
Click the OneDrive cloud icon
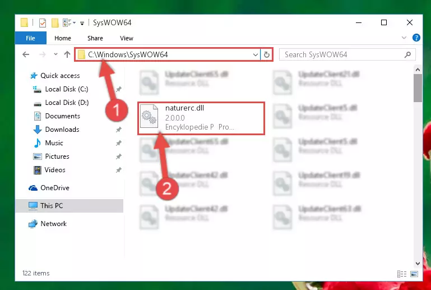33,188
